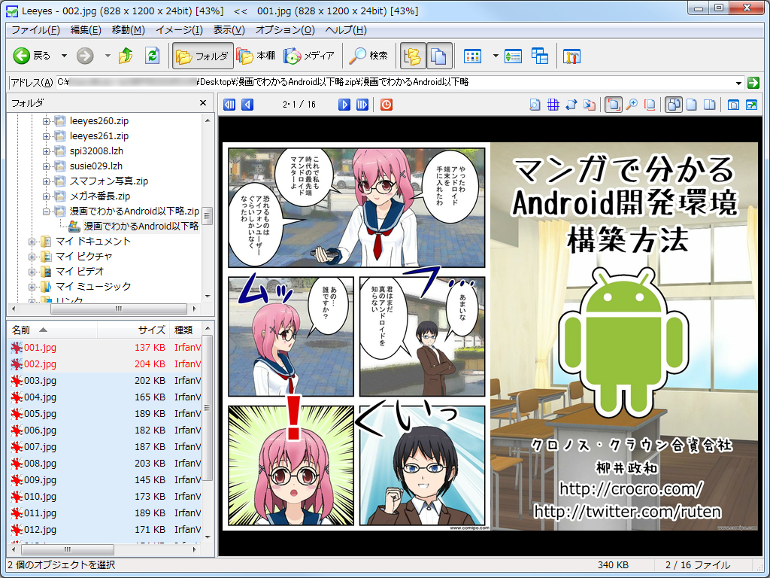
Task: Go to the previous page arrow
Action: tap(247, 105)
